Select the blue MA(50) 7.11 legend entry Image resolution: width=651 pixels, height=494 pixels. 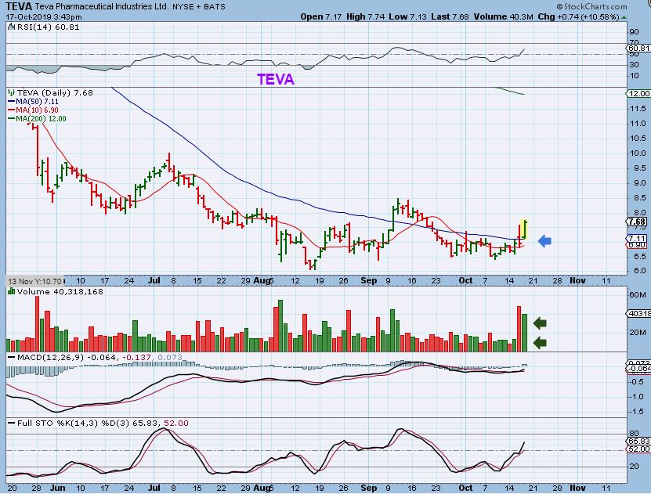(x=33, y=102)
